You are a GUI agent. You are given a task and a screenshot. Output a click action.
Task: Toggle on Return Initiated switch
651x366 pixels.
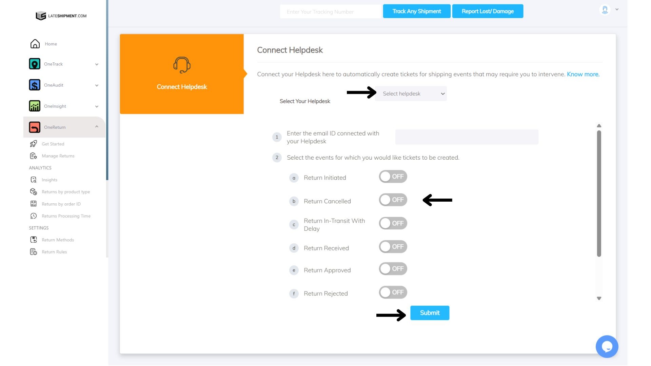393,177
